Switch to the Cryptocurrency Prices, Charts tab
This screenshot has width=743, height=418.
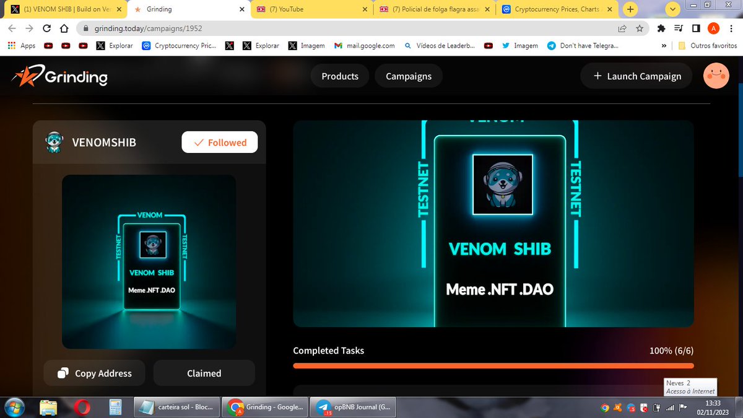pyautogui.click(x=557, y=9)
